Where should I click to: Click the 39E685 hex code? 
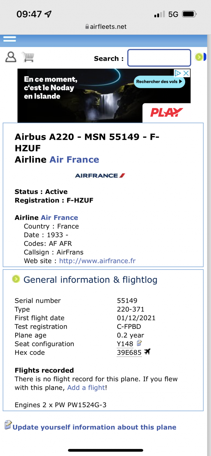point(129,353)
